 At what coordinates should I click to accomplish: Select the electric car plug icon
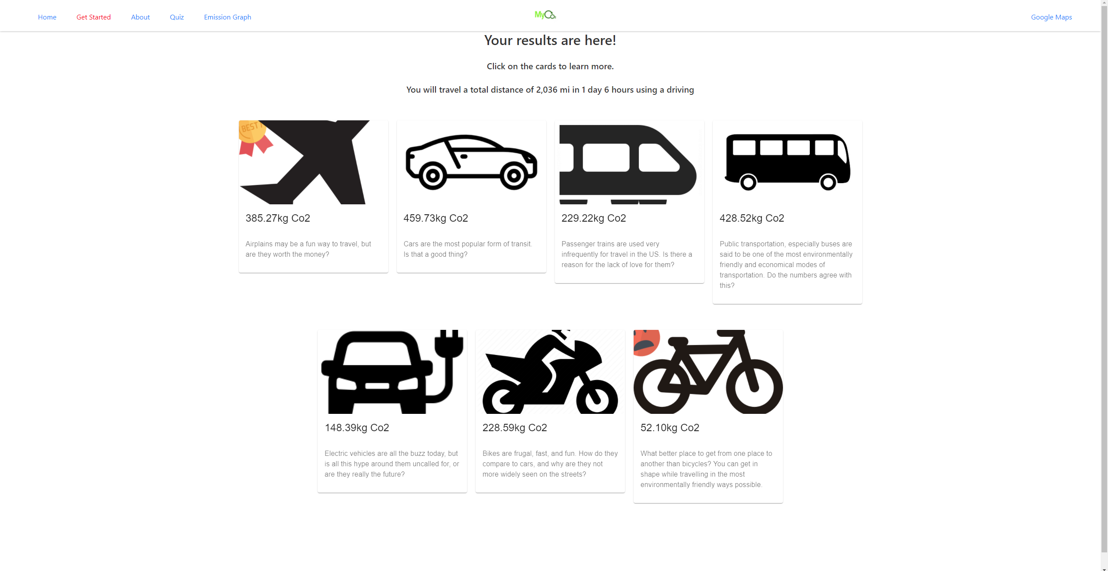coord(392,372)
